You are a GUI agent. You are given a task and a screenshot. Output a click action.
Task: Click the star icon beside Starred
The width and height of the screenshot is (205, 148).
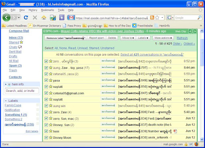coord(21,42)
